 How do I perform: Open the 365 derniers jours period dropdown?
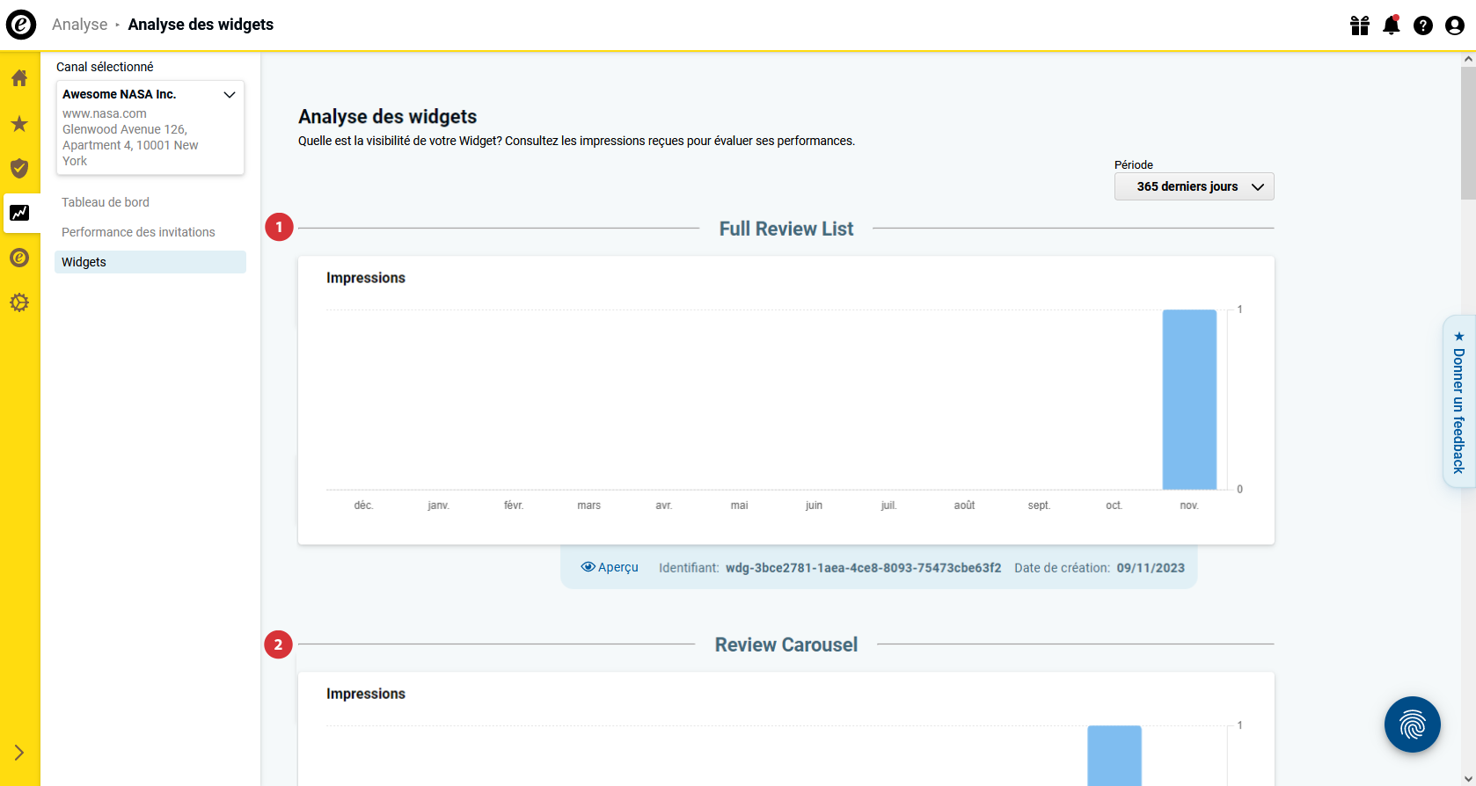click(x=1195, y=186)
